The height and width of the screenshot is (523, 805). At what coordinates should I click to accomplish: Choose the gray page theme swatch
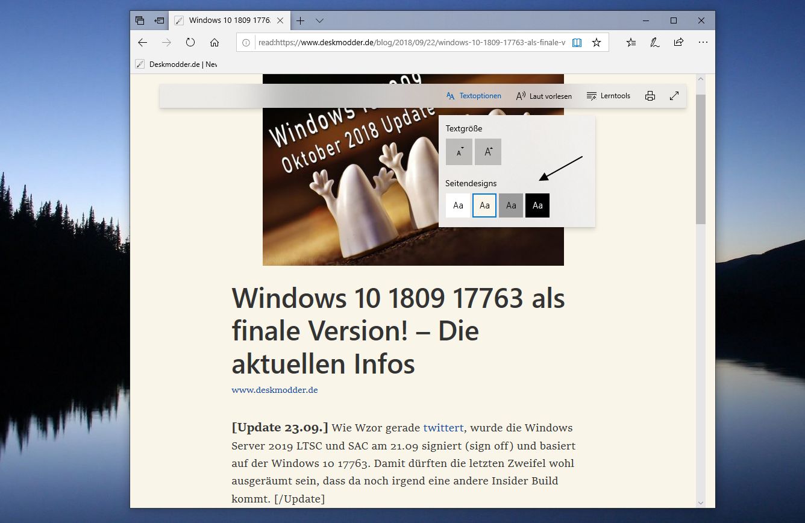tap(511, 205)
